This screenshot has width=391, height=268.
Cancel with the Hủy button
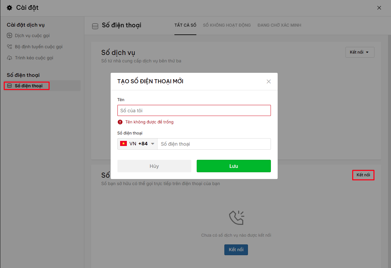tap(154, 166)
